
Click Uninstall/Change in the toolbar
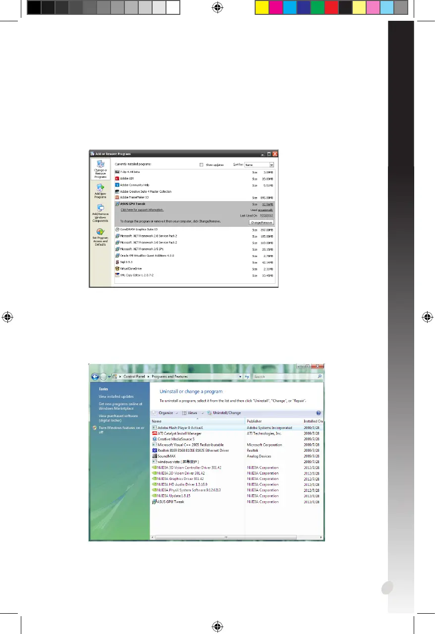click(224, 413)
